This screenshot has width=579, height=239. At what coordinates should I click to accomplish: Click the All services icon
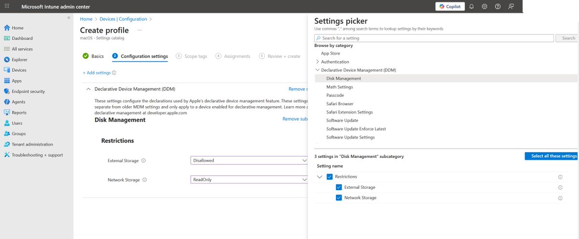7,49
